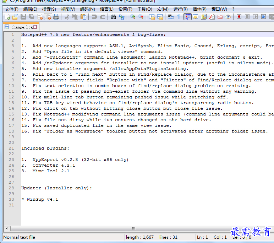Viewport: 274px width, 243px height.
Task: Open the 搜索(S) menu
Action: point(49,9)
